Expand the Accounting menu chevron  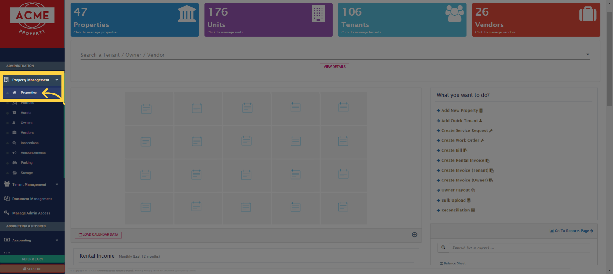(57, 240)
